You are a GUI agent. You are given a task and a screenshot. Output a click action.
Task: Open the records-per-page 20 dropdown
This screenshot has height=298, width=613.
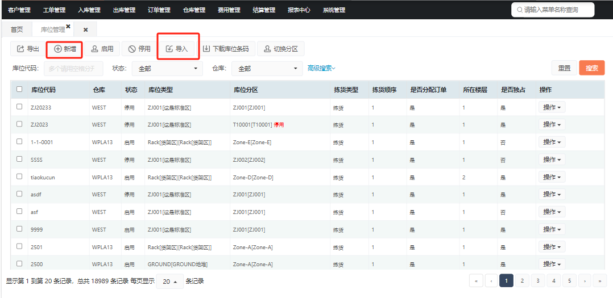(x=169, y=281)
